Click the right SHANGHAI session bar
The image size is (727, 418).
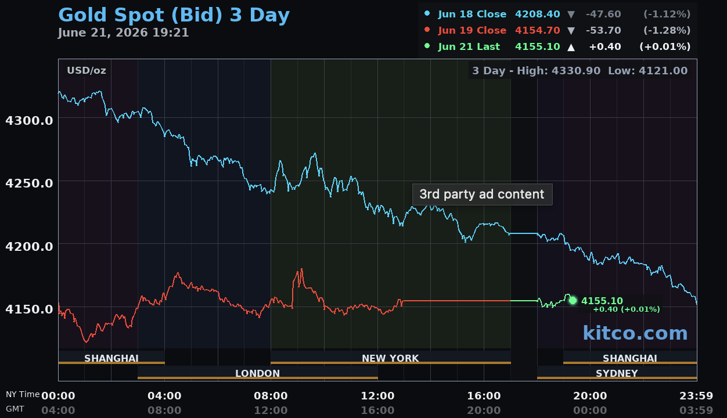630,358
